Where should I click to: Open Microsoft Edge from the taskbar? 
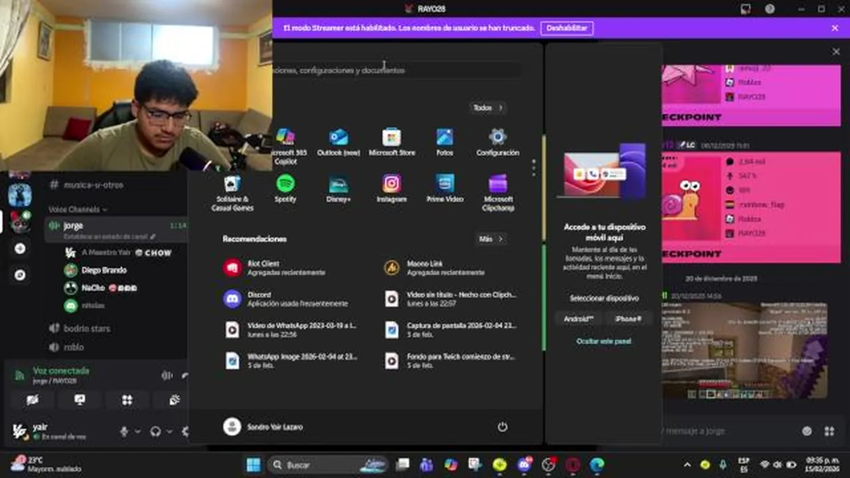[x=597, y=465]
